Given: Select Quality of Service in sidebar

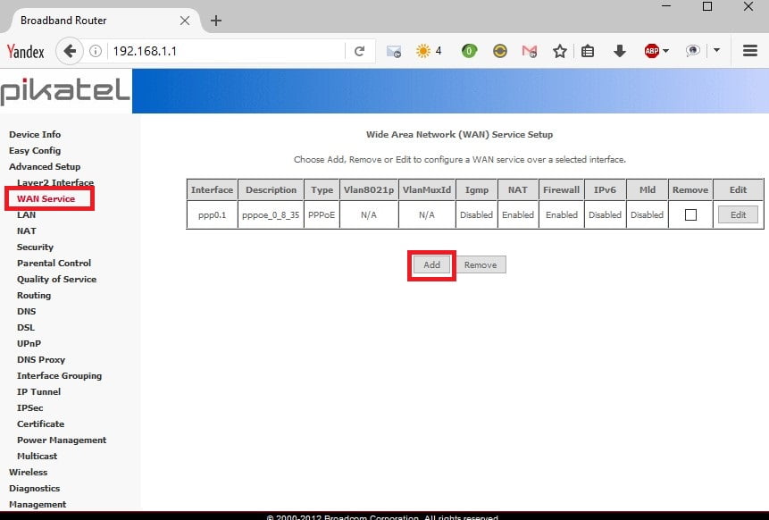Looking at the screenshot, I should 56,280.
